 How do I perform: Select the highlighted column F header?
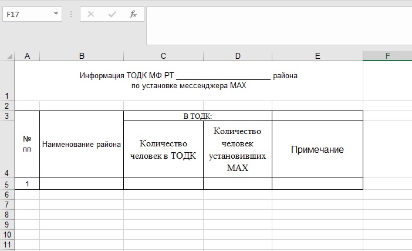click(x=387, y=56)
